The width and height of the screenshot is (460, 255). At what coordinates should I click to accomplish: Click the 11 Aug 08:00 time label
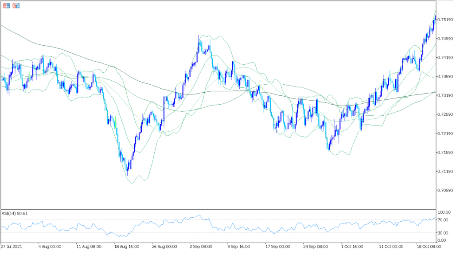click(x=89, y=247)
